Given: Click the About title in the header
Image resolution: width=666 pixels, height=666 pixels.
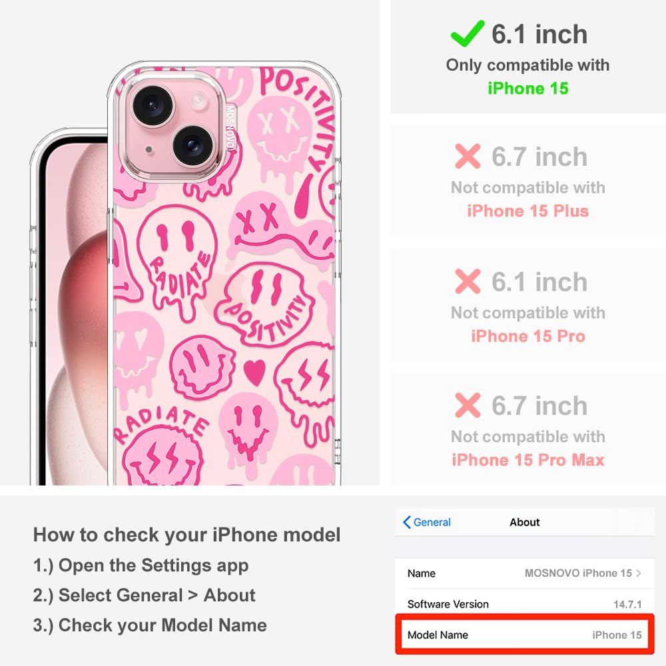Looking at the screenshot, I should [x=525, y=522].
